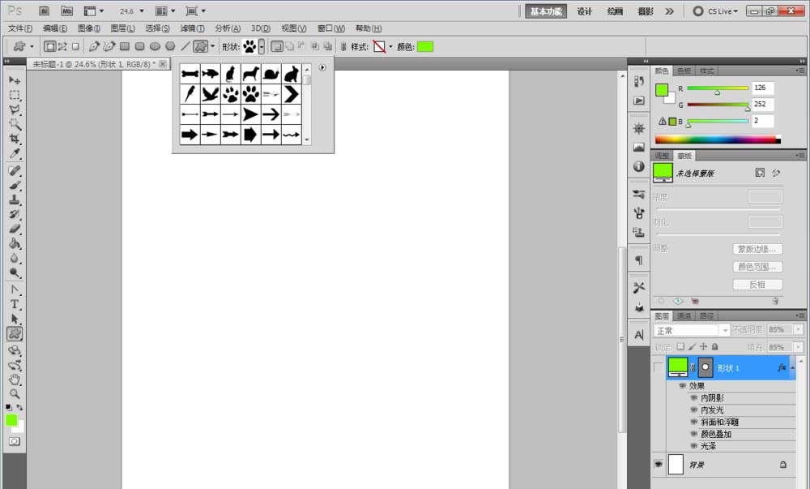
Task: Open zoom level 24.6 dropdown
Action: (x=142, y=11)
